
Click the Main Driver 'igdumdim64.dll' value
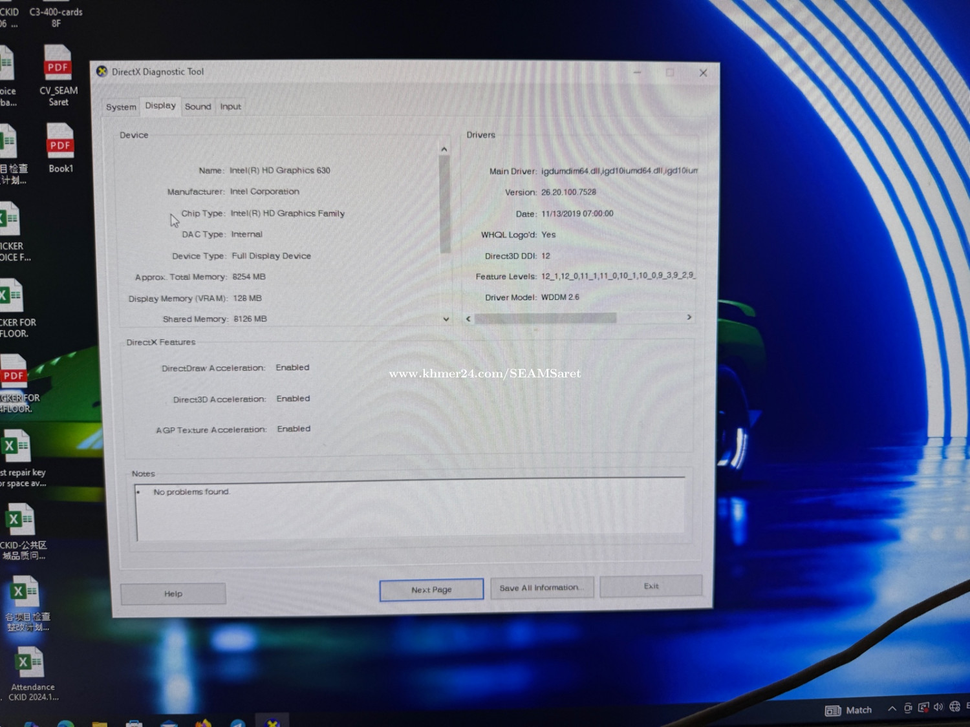[620, 171]
